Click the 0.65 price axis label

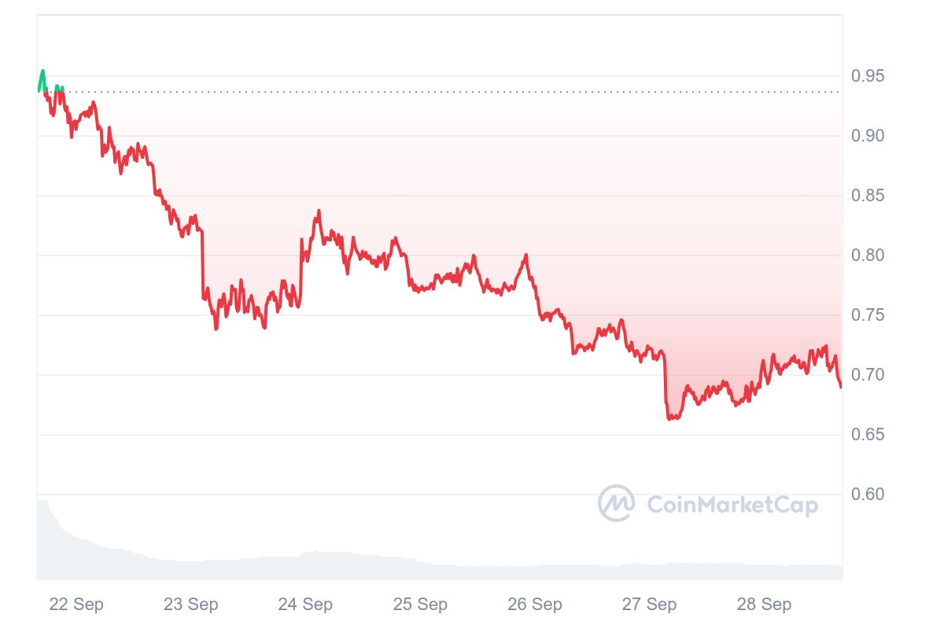[868, 435]
